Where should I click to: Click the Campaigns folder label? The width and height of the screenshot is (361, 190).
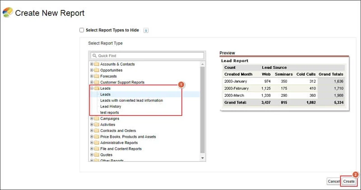(110, 118)
